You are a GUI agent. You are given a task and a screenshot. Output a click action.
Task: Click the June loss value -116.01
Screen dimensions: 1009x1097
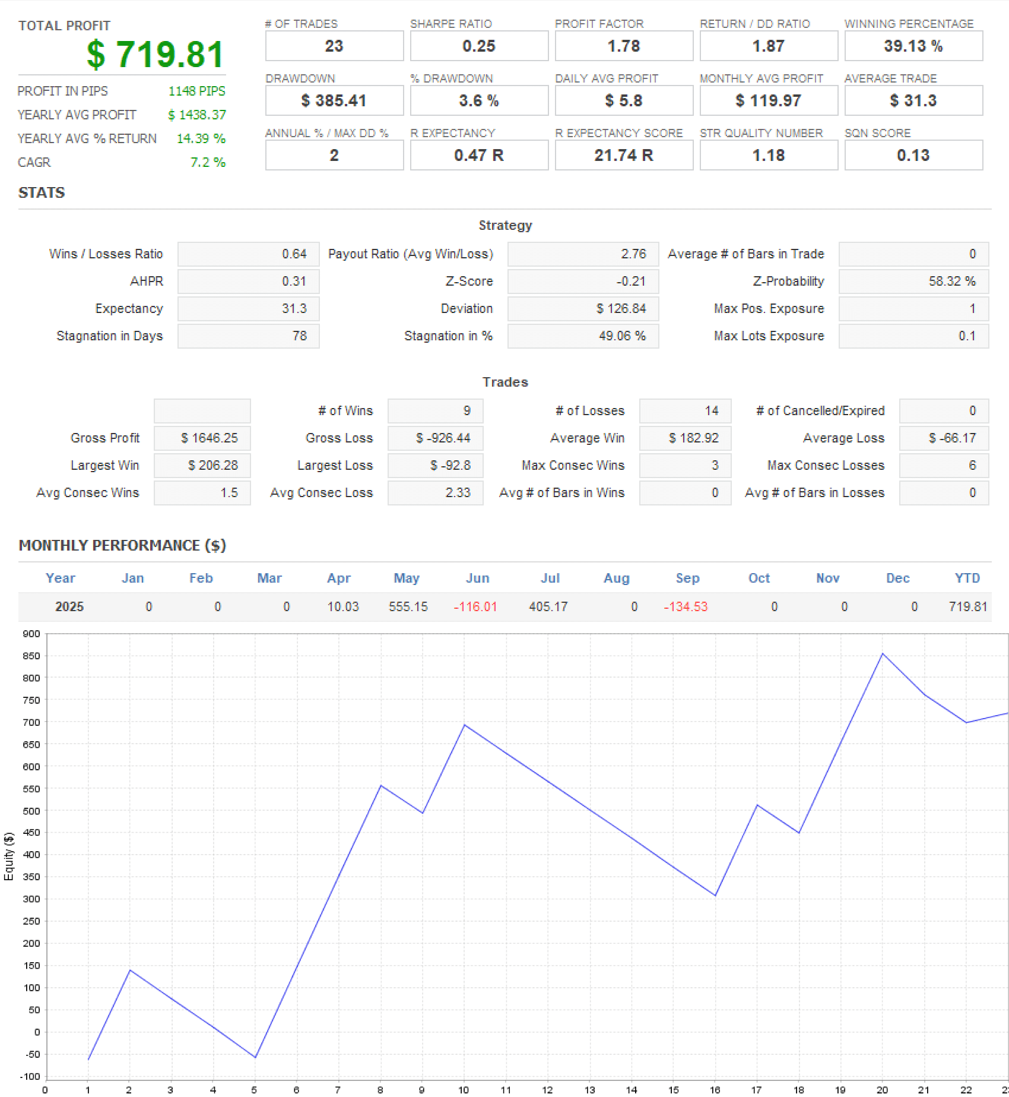point(475,607)
